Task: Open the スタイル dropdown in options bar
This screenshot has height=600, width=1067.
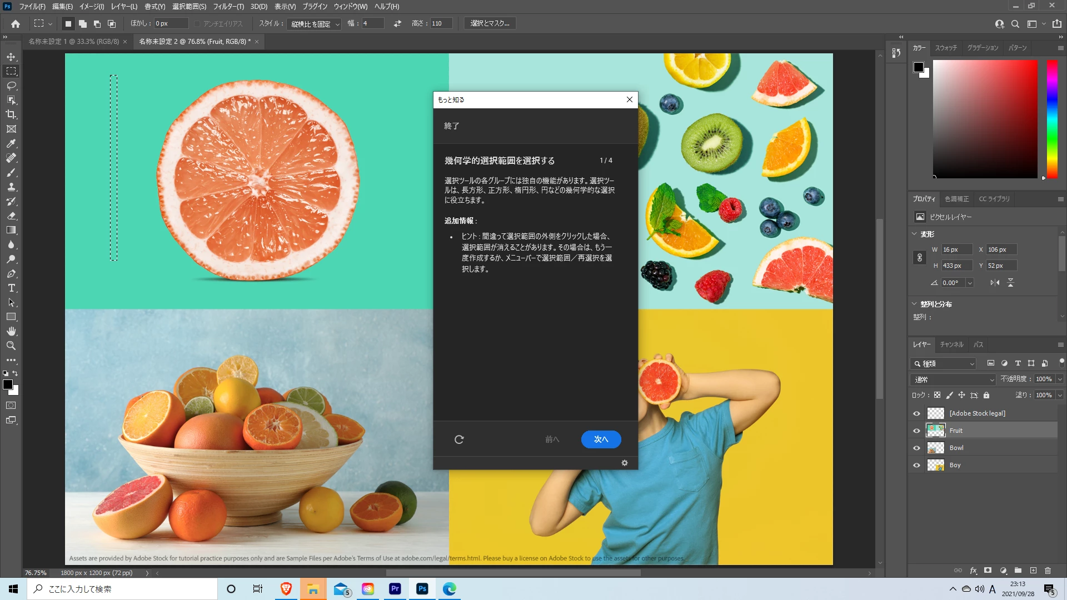Action: click(x=315, y=24)
